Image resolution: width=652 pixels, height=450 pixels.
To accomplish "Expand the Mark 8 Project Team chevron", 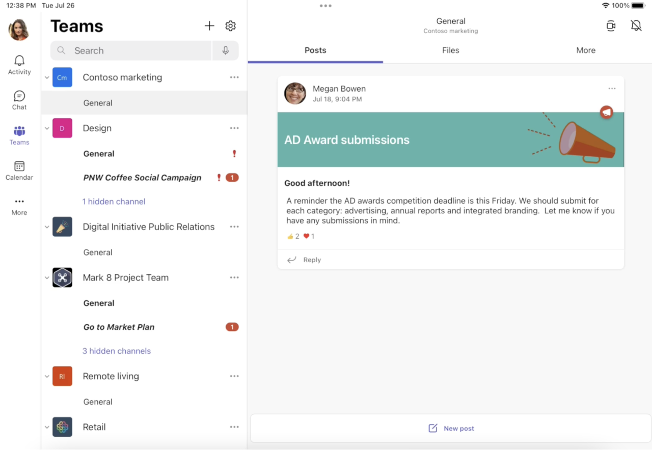I will tap(46, 277).
